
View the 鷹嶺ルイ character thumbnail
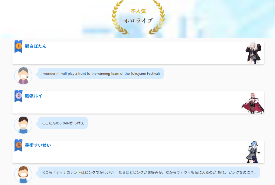(253, 103)
